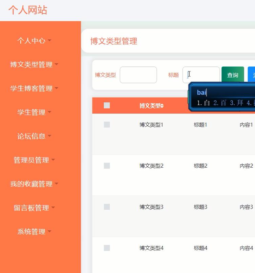Viewport: 255px width, 273px height.
Task: Toggle the select-all checkbox in table header
Action: pyautogui.click(x=107, y=105)
